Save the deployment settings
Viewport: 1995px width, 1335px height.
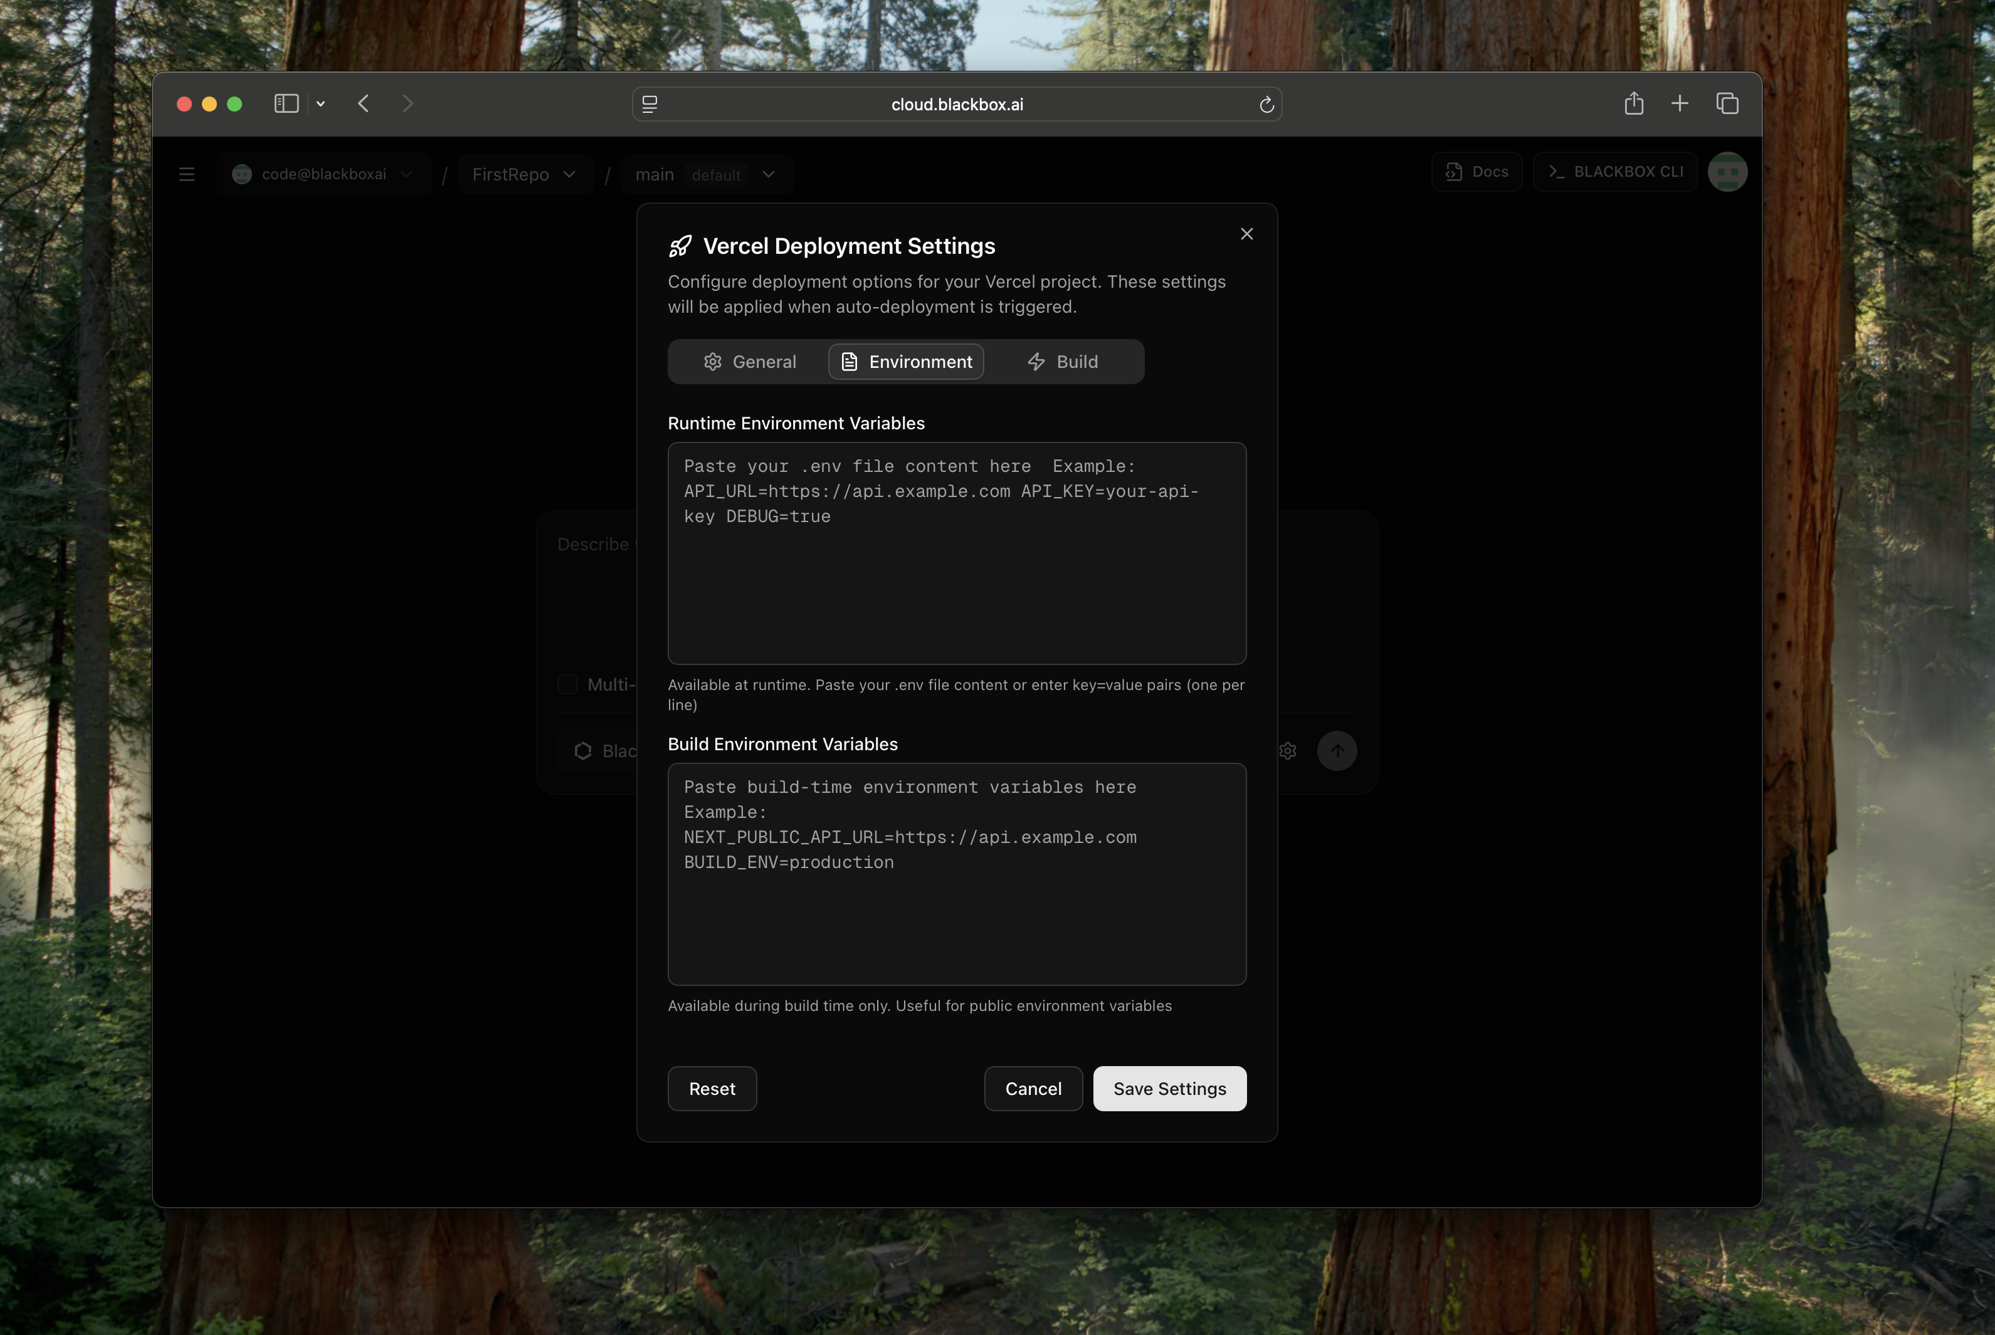point(1168,1088)
